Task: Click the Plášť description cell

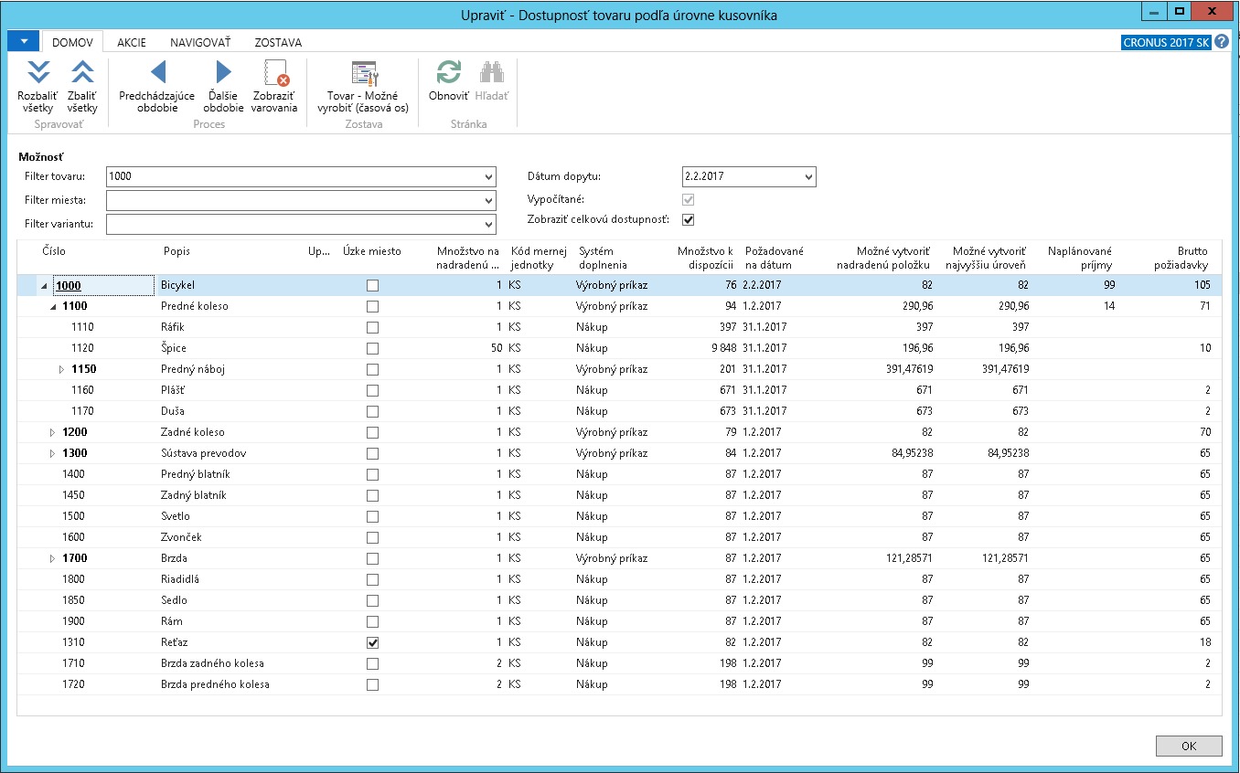Action: 174,390
